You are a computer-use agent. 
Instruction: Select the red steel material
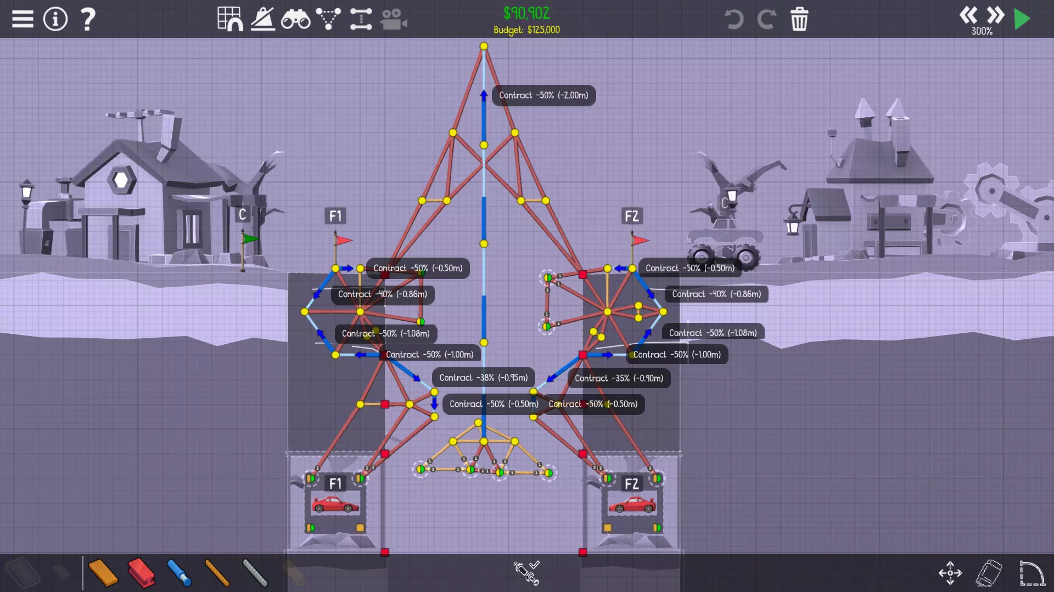(141, 573)
